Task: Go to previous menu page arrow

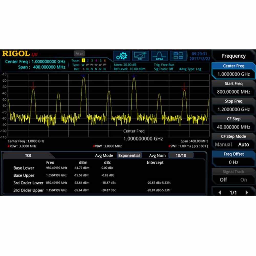Action: click(220, 193)
